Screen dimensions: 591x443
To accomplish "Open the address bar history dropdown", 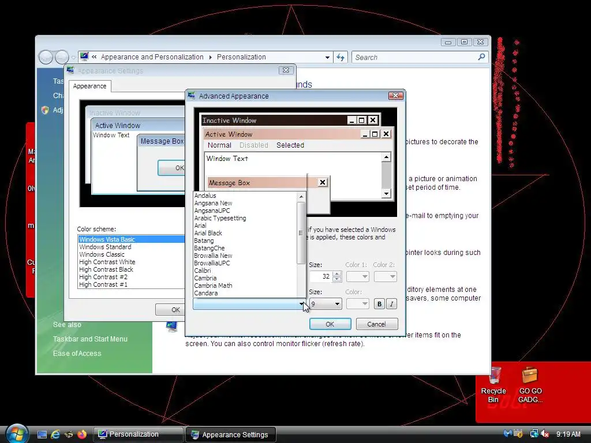I will tap(327, 57).
